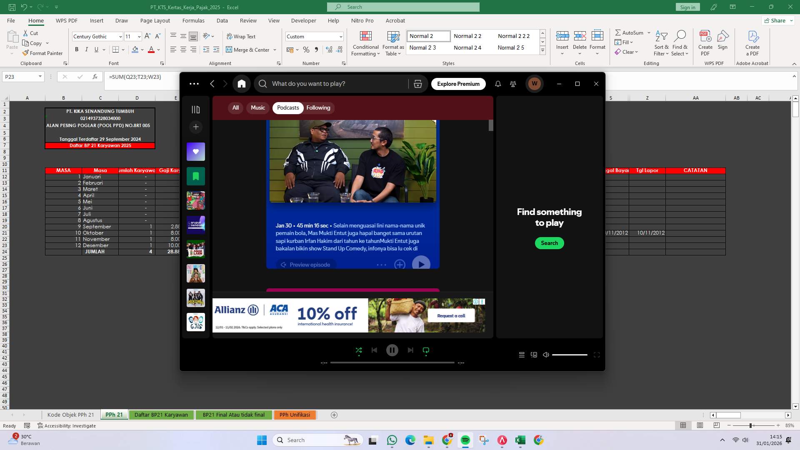The image size is (800, 450).
Task: Open the Century Gothic font dropdown
Action: coord(120,37)
